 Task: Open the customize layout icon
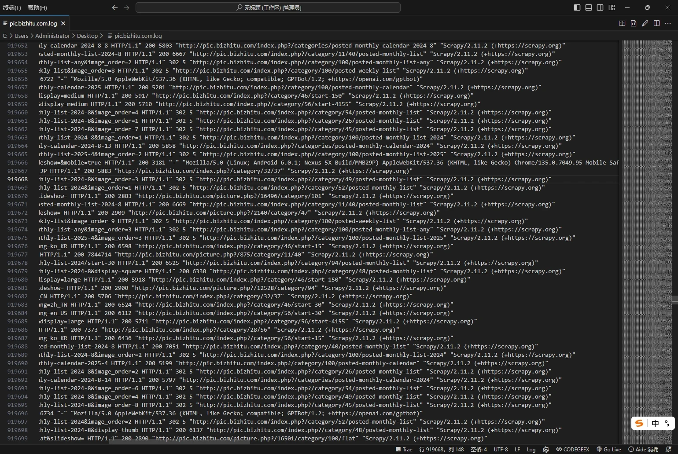[x=612, y=7]
